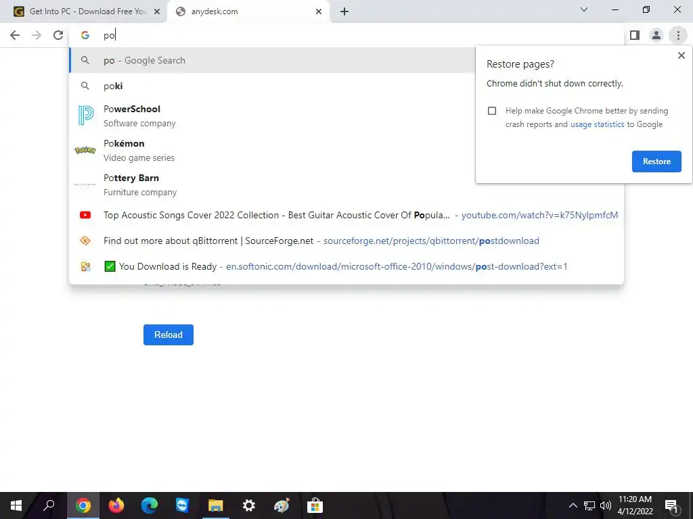The image size is (693, 519).
Task: Choose the Pottery Barn Furniture company suggestion
Action: click(x=273, y=184)
